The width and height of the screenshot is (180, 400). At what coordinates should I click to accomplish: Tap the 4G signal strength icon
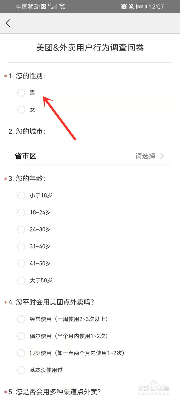point(53,7)
